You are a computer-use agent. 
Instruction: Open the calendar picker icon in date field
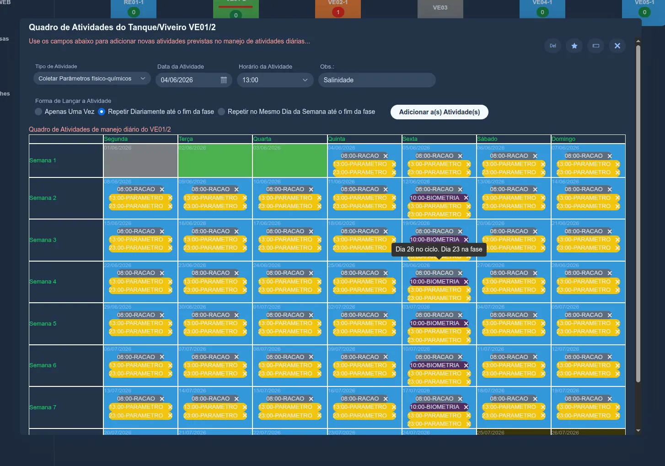(x=224, y=80)
